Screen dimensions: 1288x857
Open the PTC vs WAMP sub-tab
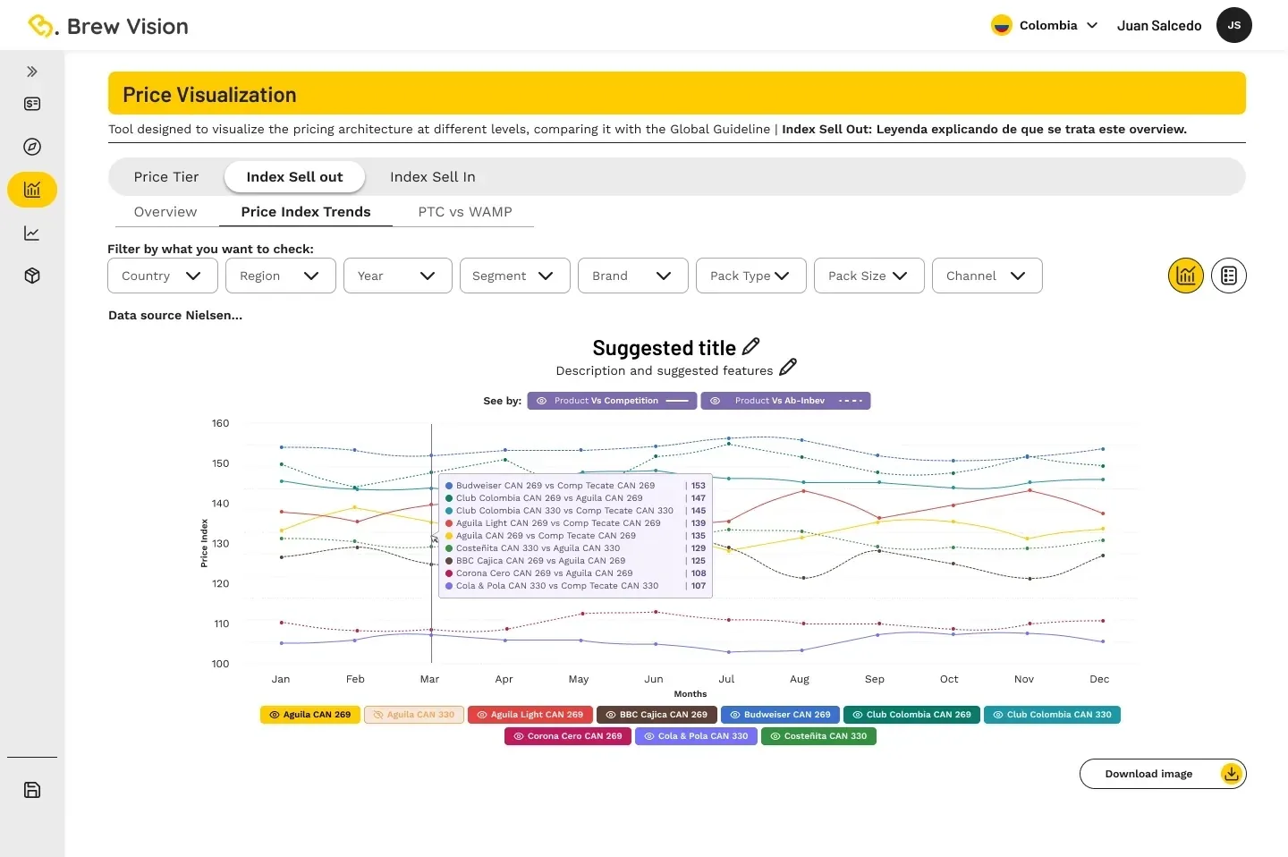pyautogui.click(x=465, y=212)
